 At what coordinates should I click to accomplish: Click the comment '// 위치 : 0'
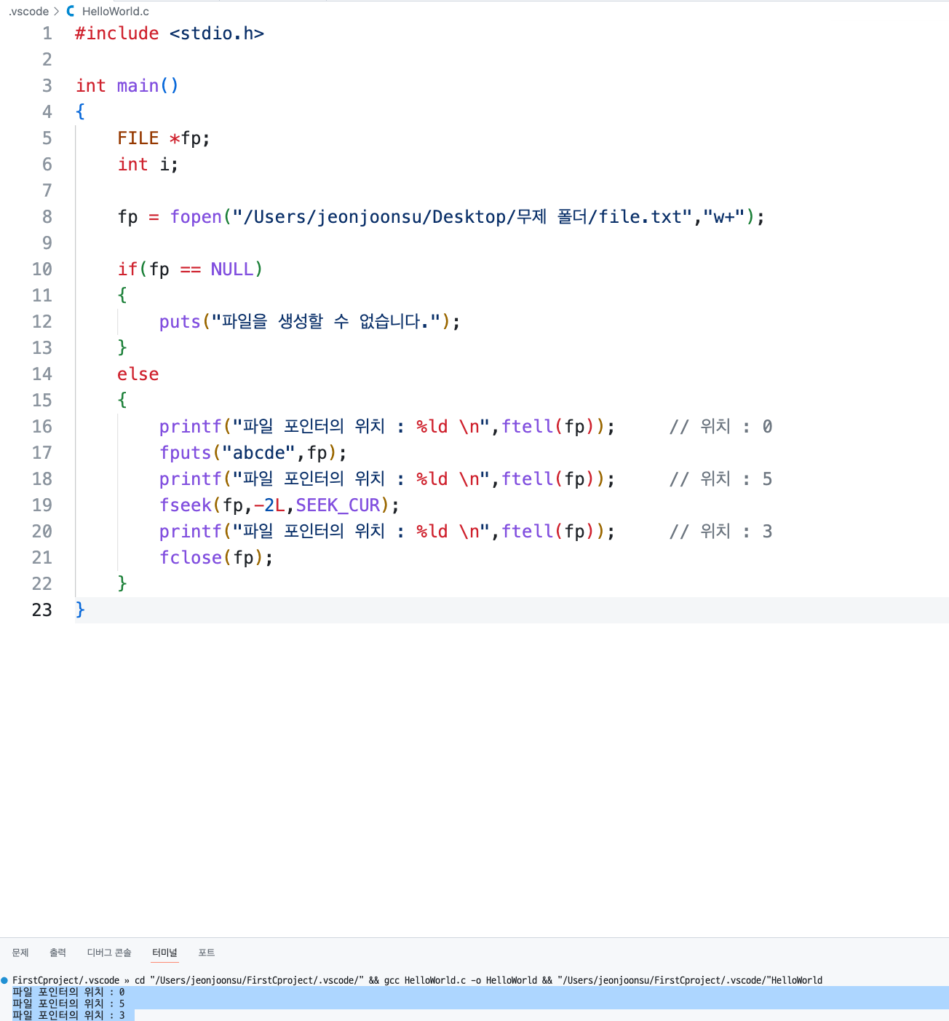[x=720, y=427]
